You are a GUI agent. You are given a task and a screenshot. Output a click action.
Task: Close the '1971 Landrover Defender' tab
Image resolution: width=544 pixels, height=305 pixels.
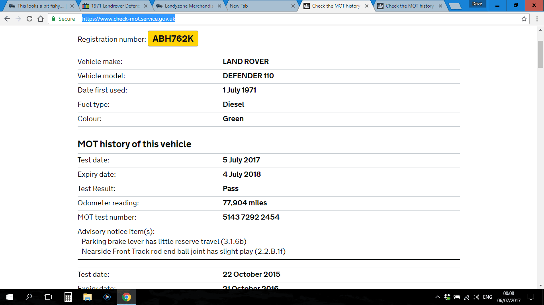tap(145, 6)
